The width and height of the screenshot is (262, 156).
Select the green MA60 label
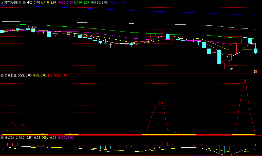[x=82, y=3]
